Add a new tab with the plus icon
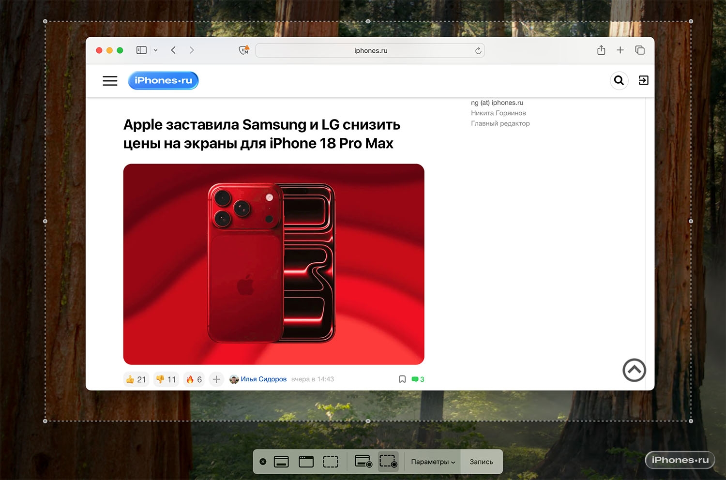Viewport: 726px width, 480px height. [x=620, y=50]
